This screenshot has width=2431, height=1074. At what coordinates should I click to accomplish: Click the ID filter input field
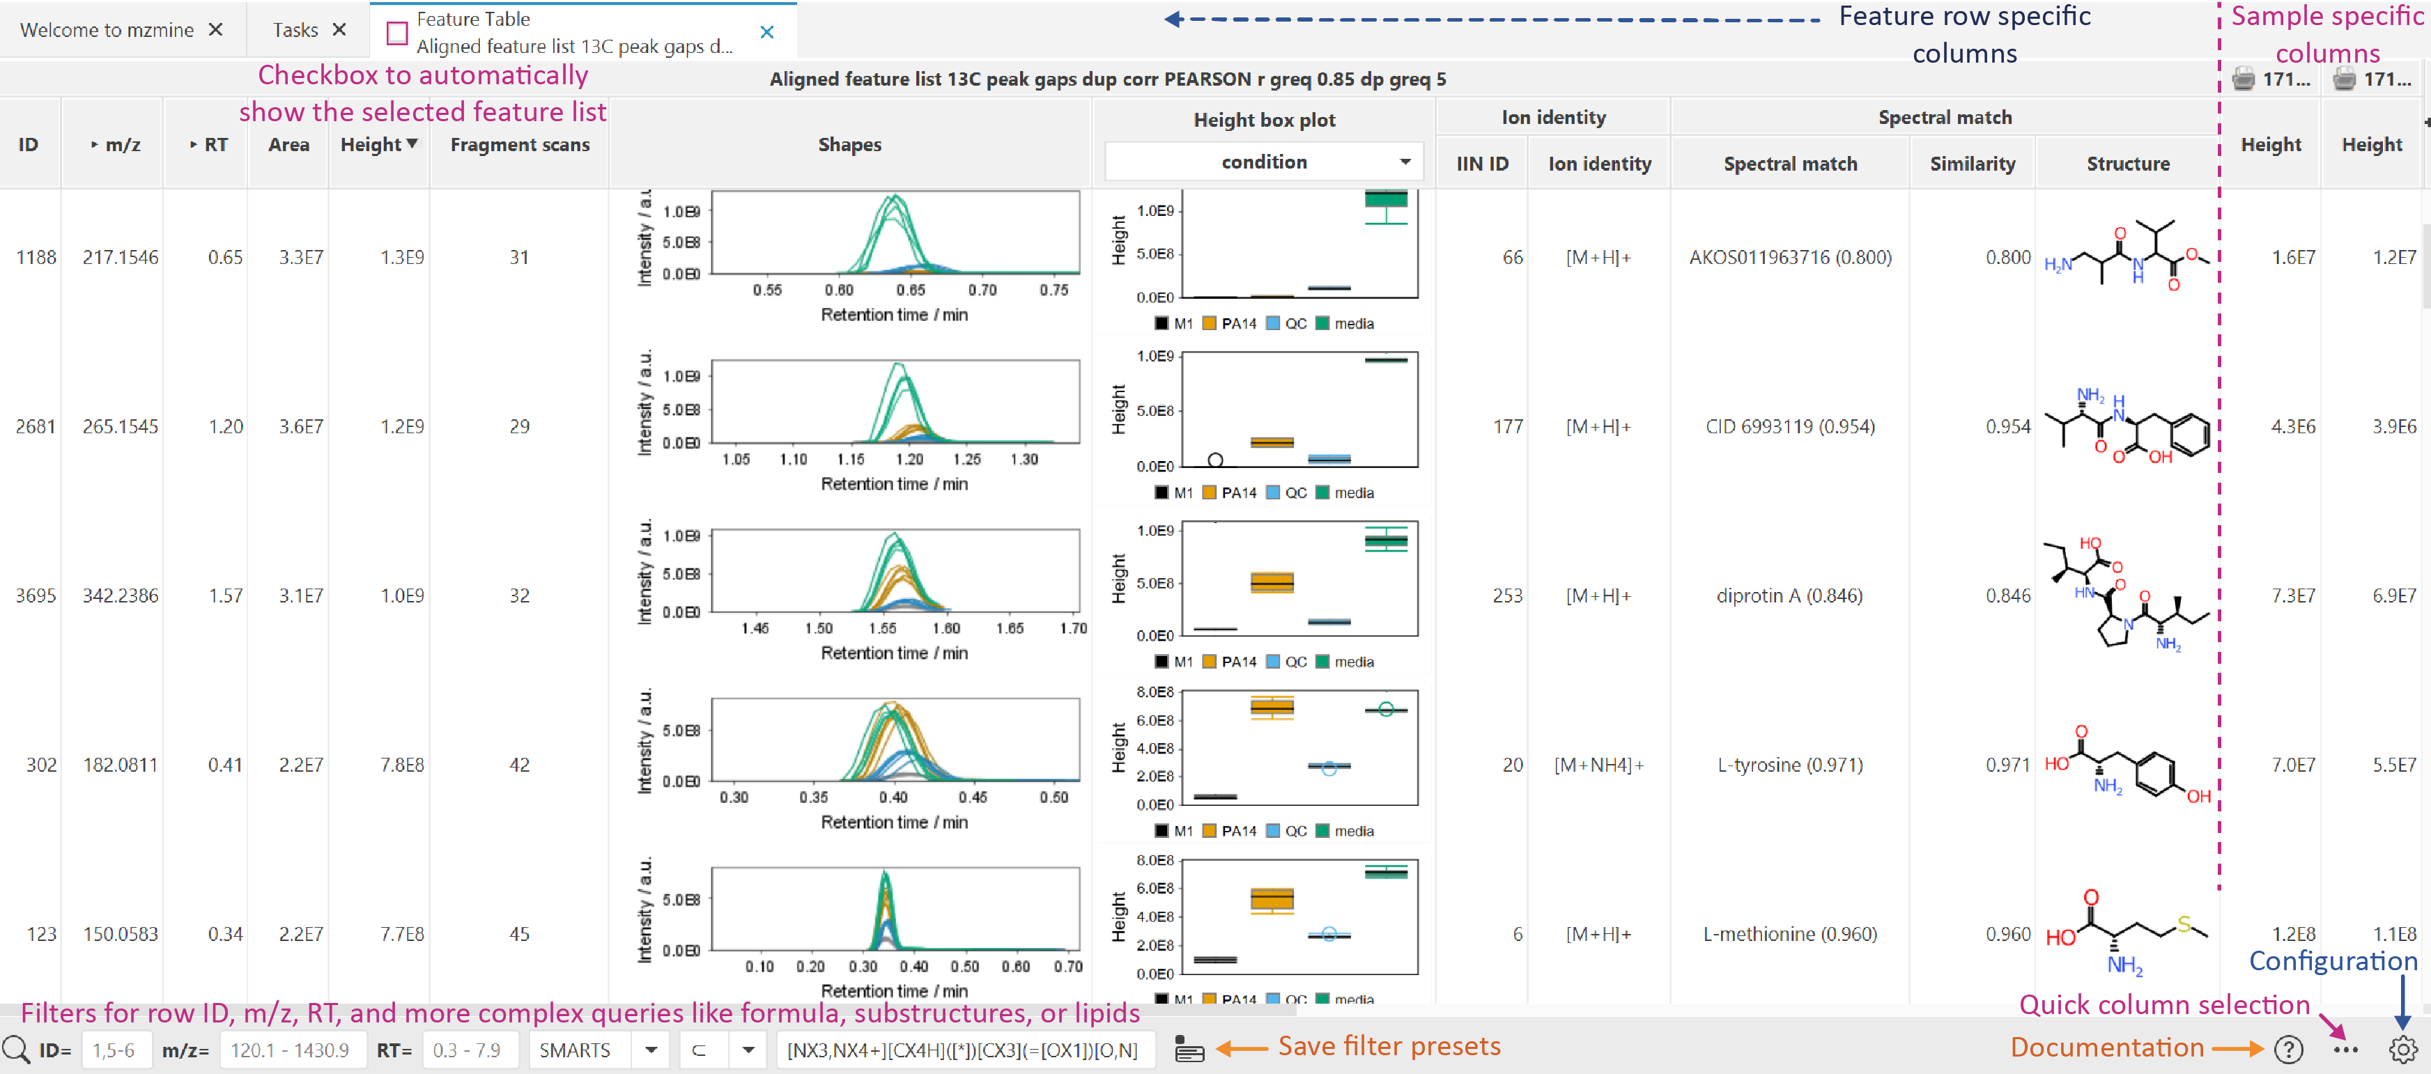coord(117,1050)
